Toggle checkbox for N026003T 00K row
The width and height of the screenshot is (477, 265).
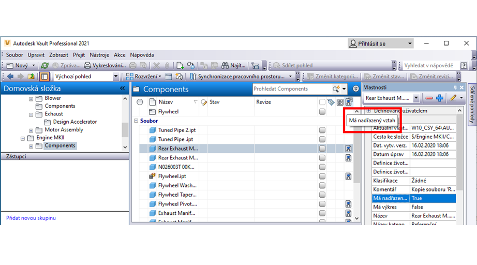322,167
